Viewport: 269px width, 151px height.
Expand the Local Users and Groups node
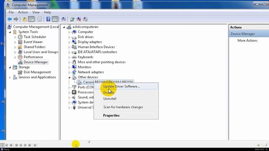pos(15,52)
